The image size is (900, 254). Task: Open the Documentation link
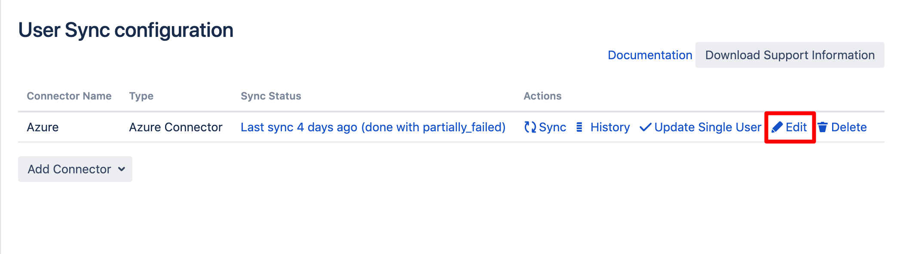[x=650, y=55]
